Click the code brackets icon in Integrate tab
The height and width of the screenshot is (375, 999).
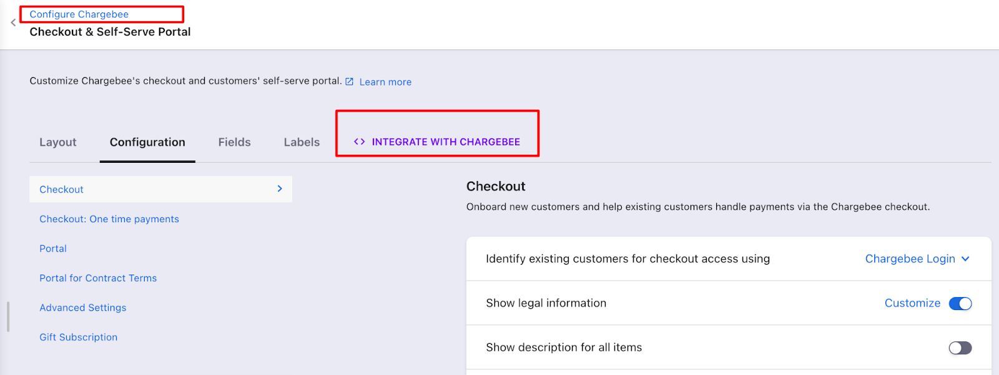click(359, 142)
